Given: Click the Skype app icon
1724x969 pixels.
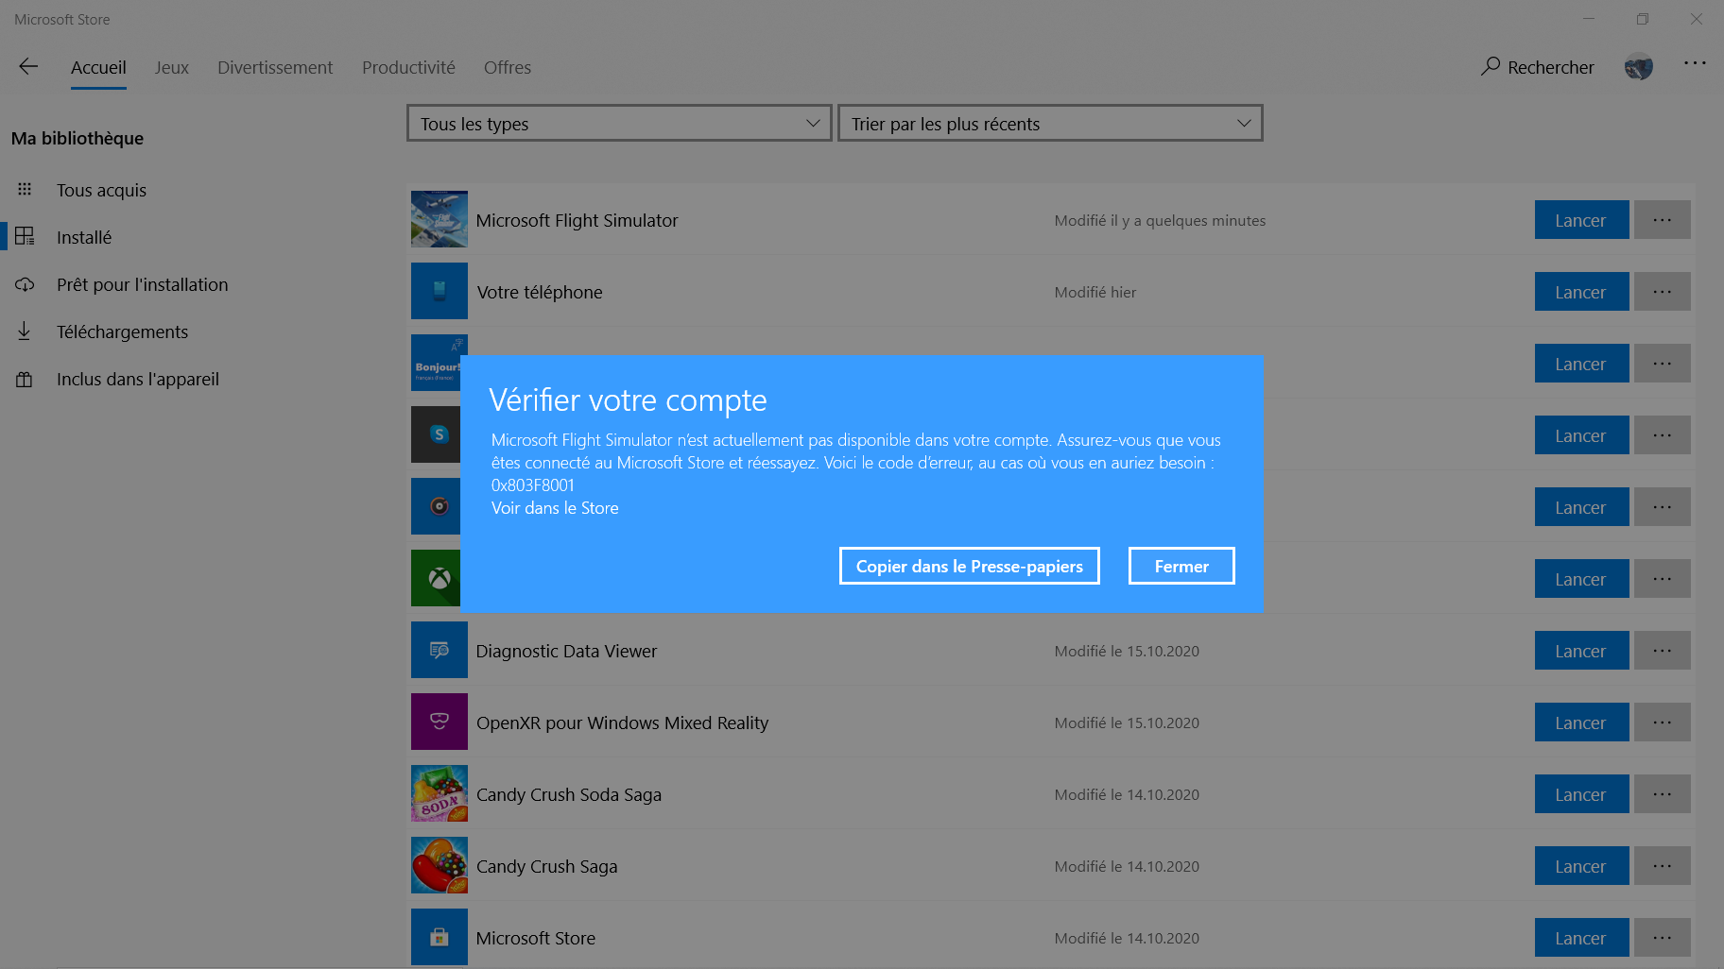Looking at the screenshot, I should click(436, 434).
